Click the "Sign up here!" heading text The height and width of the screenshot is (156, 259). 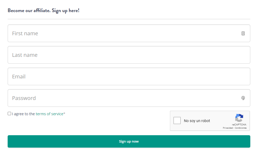click(66, 11)
